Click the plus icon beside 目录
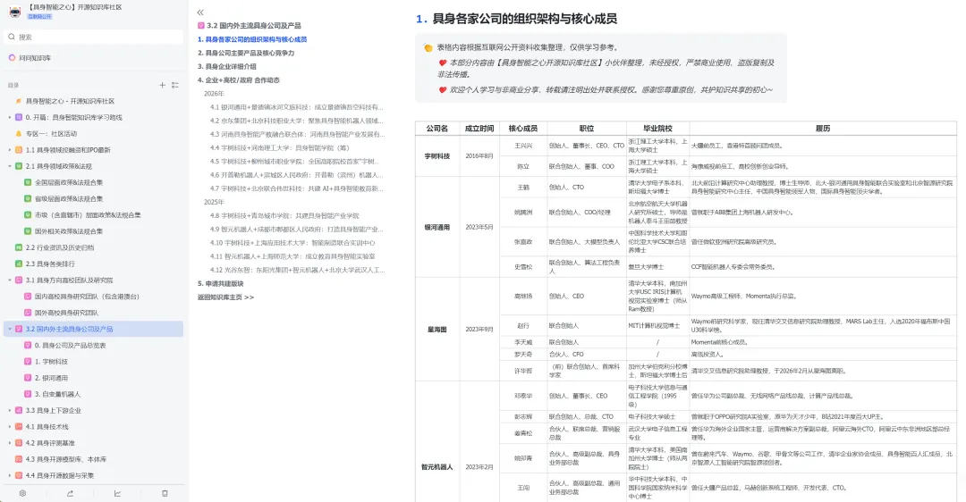966x502 pixels. coord(162,85)
